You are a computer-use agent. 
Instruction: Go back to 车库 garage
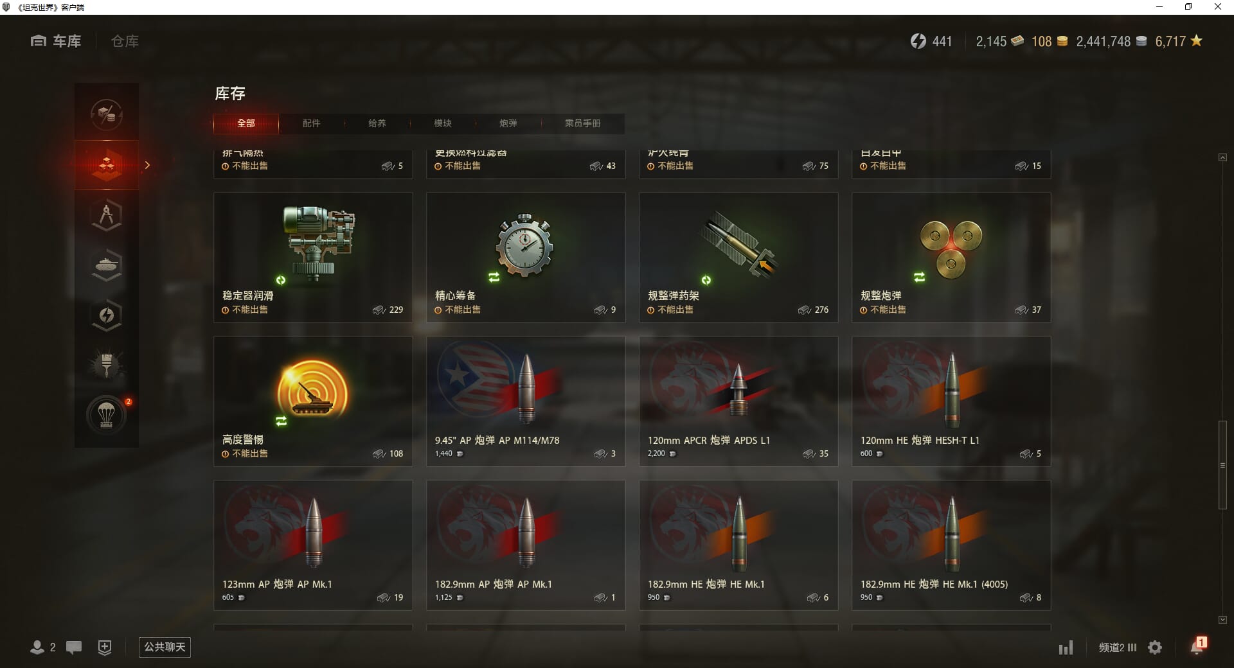tap(56, 41)
